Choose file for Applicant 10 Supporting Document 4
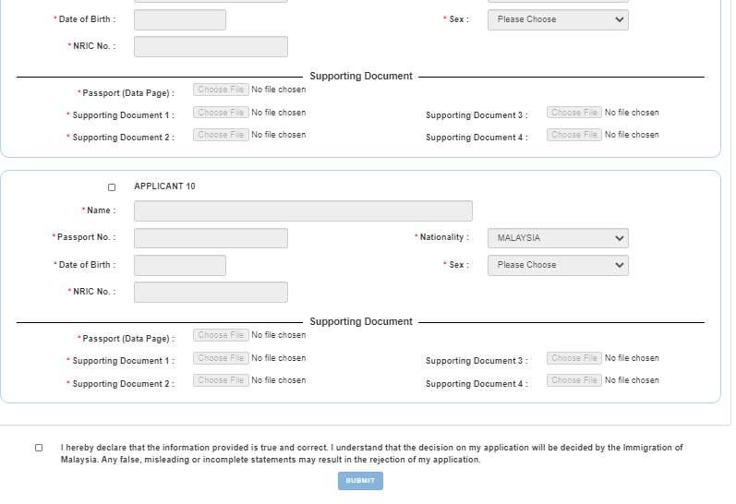 574,380
